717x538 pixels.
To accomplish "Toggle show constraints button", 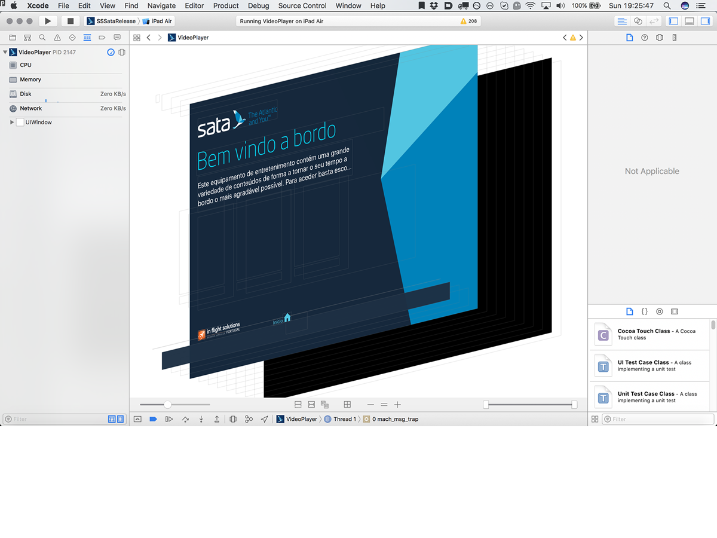I will tap(311, 405).
